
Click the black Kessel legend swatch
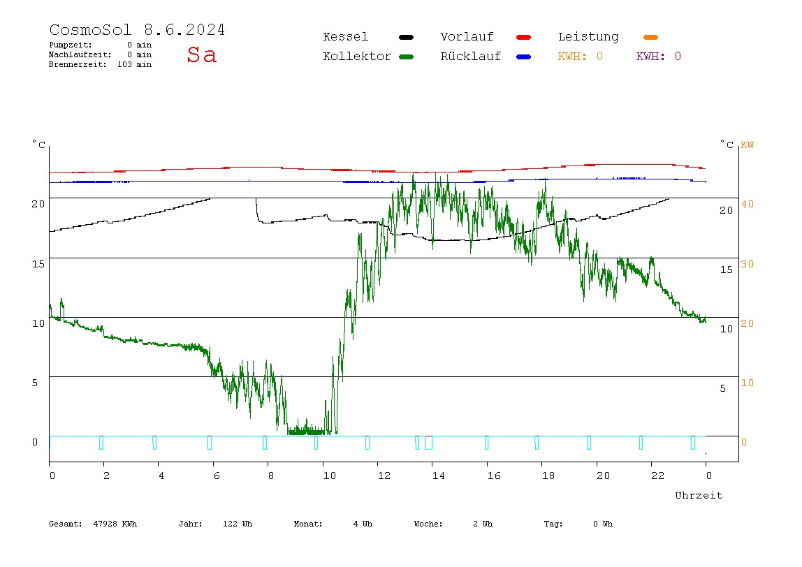tap(406, 37)
